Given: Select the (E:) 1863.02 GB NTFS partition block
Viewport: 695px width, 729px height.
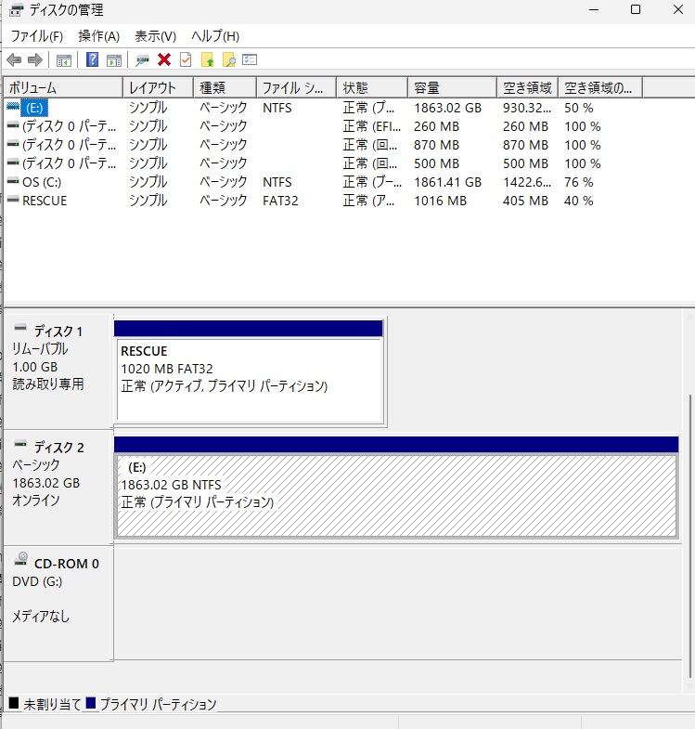Looking at the screenshot, I should tap(396, 488).
